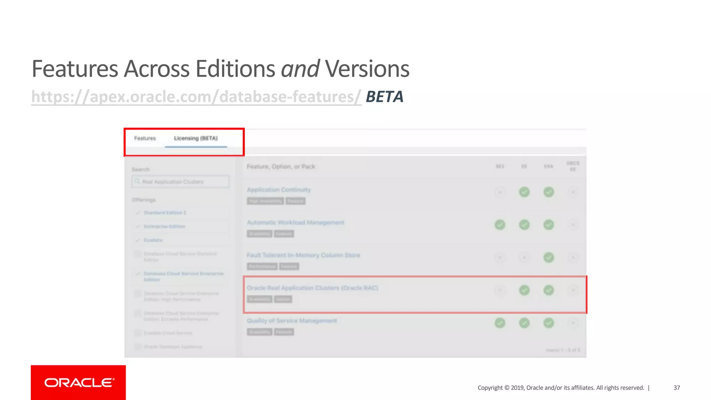This screenshot has width=711, height=400.
Task: Click the EXA column header
Action: tap(549, 166)
